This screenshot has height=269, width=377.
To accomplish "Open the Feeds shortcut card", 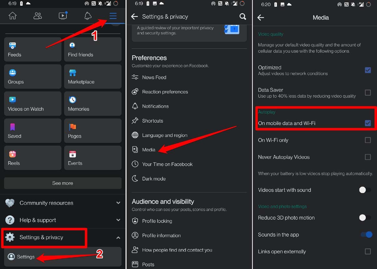I will pyautogui.click(x=33, y=49).
